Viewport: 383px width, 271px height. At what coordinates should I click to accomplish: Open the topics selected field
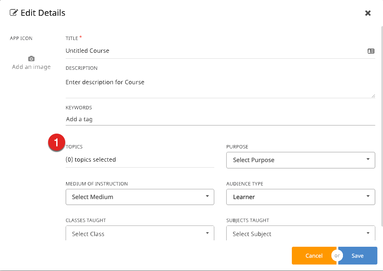click(140, 160)
